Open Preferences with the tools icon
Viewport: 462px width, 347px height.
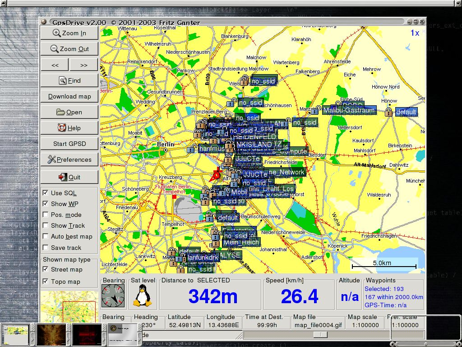point(69,159)
